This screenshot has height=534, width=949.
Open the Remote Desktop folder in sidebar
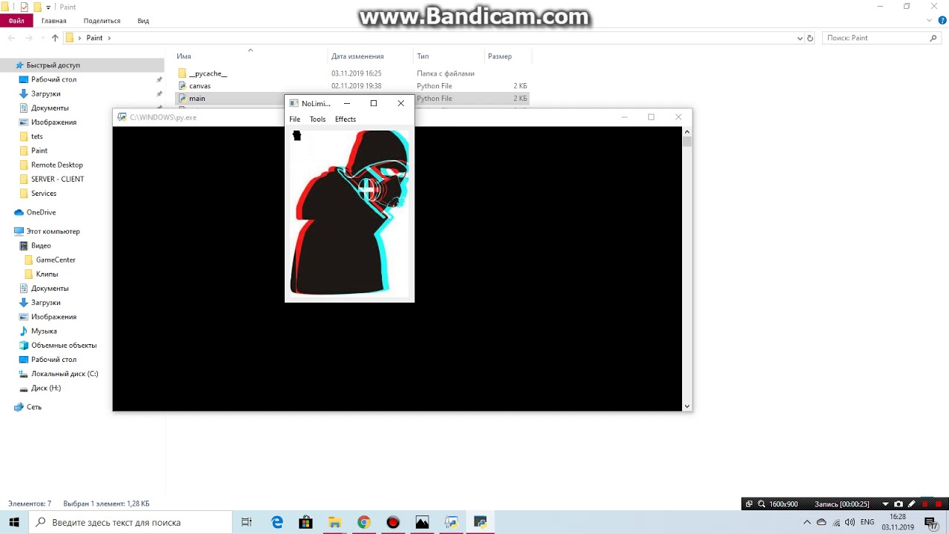(x=56, y=165)
